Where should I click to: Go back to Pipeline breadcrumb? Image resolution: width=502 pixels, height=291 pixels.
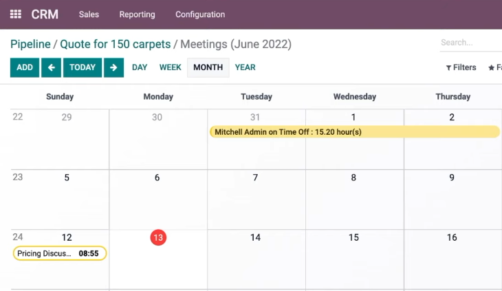point(30,44)
